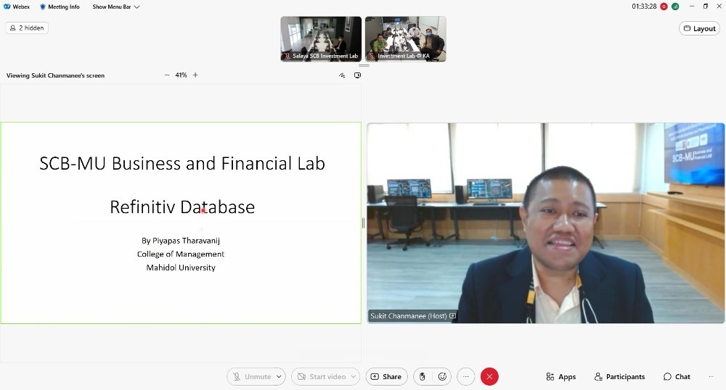Toggle the Participants panel

[619, 377]
